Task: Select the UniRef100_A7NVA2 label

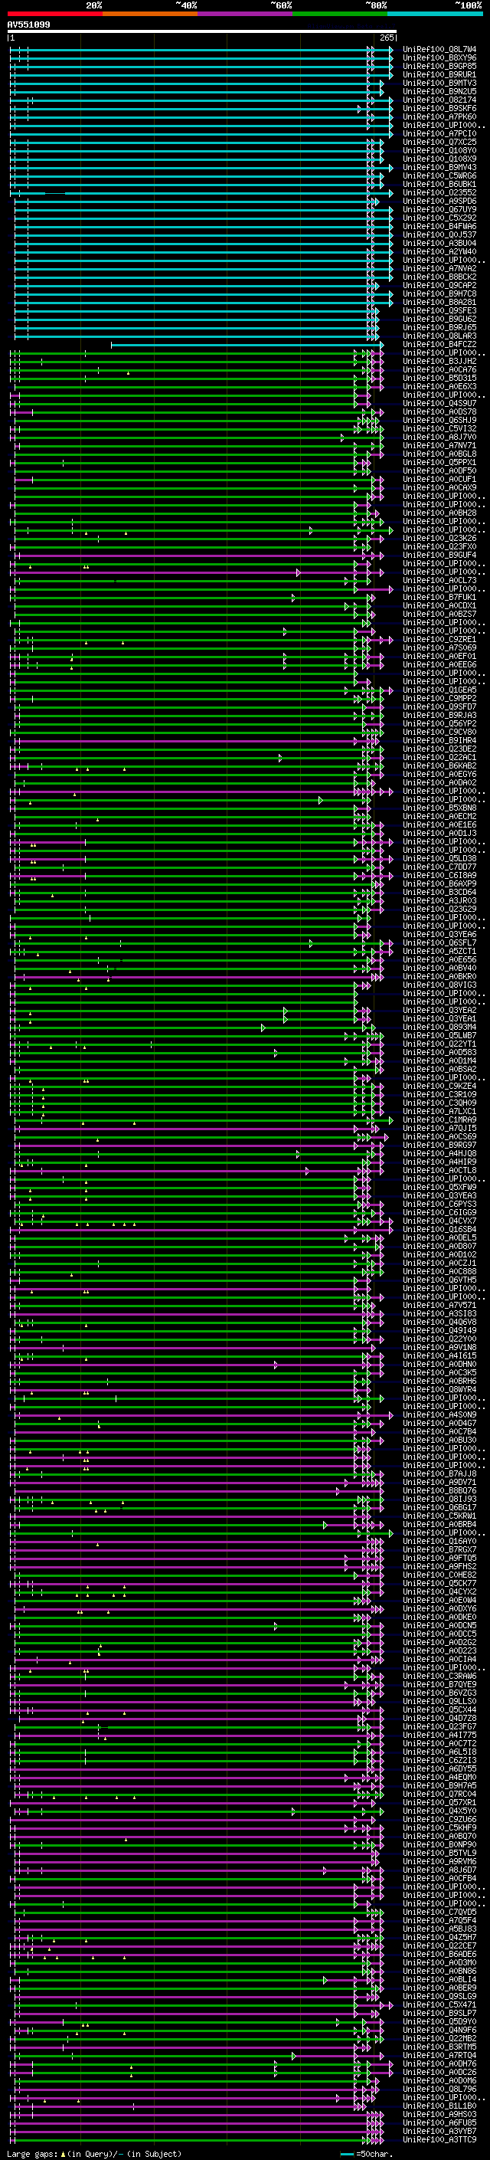Action: 439,268
